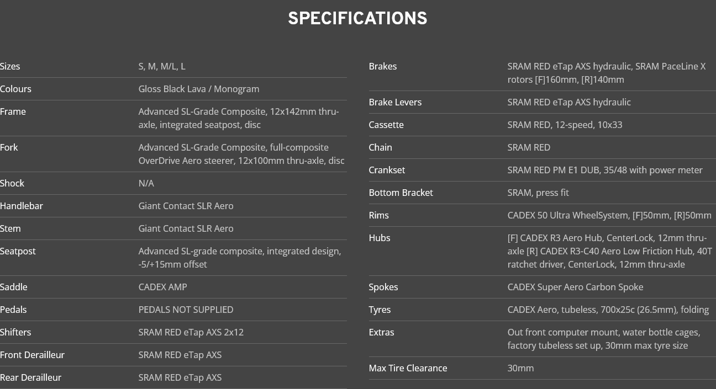
Task: Select the Gloss Black Lava / Monogram colour text
Action: pos(198,89)
